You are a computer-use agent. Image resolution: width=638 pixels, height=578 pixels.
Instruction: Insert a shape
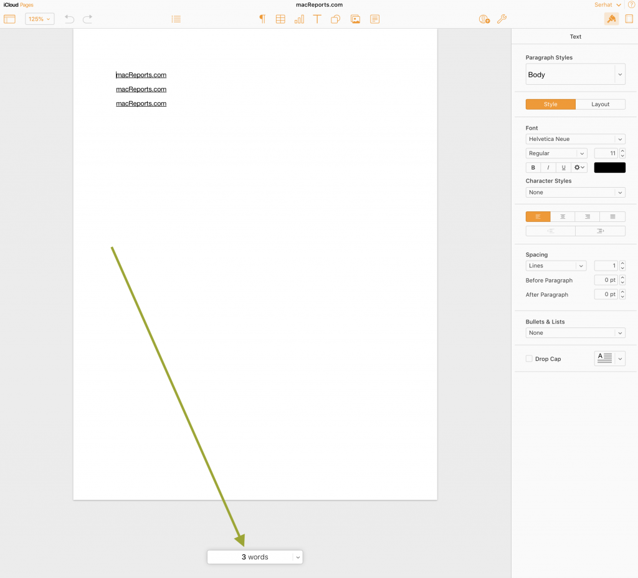[x=336, y=19]
